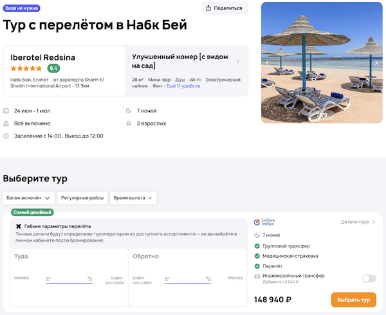The height and width of the screenshot is (315, 386).
Task: Expand room details with the chevron arrow
Action: [x=238, y=62]
